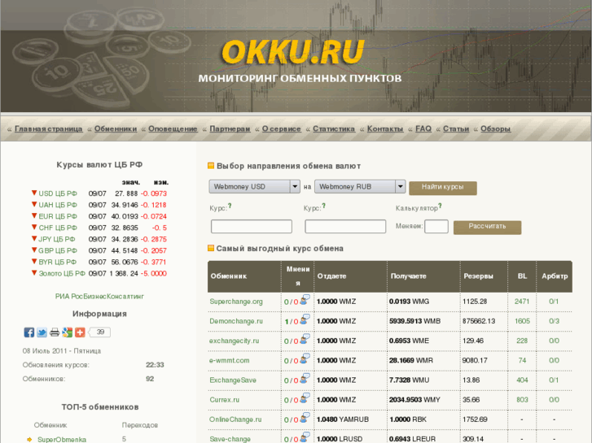592x443 pixels.
Task: Click BL value 1605 for Demonchange.ru
Action: pos(522,321)
